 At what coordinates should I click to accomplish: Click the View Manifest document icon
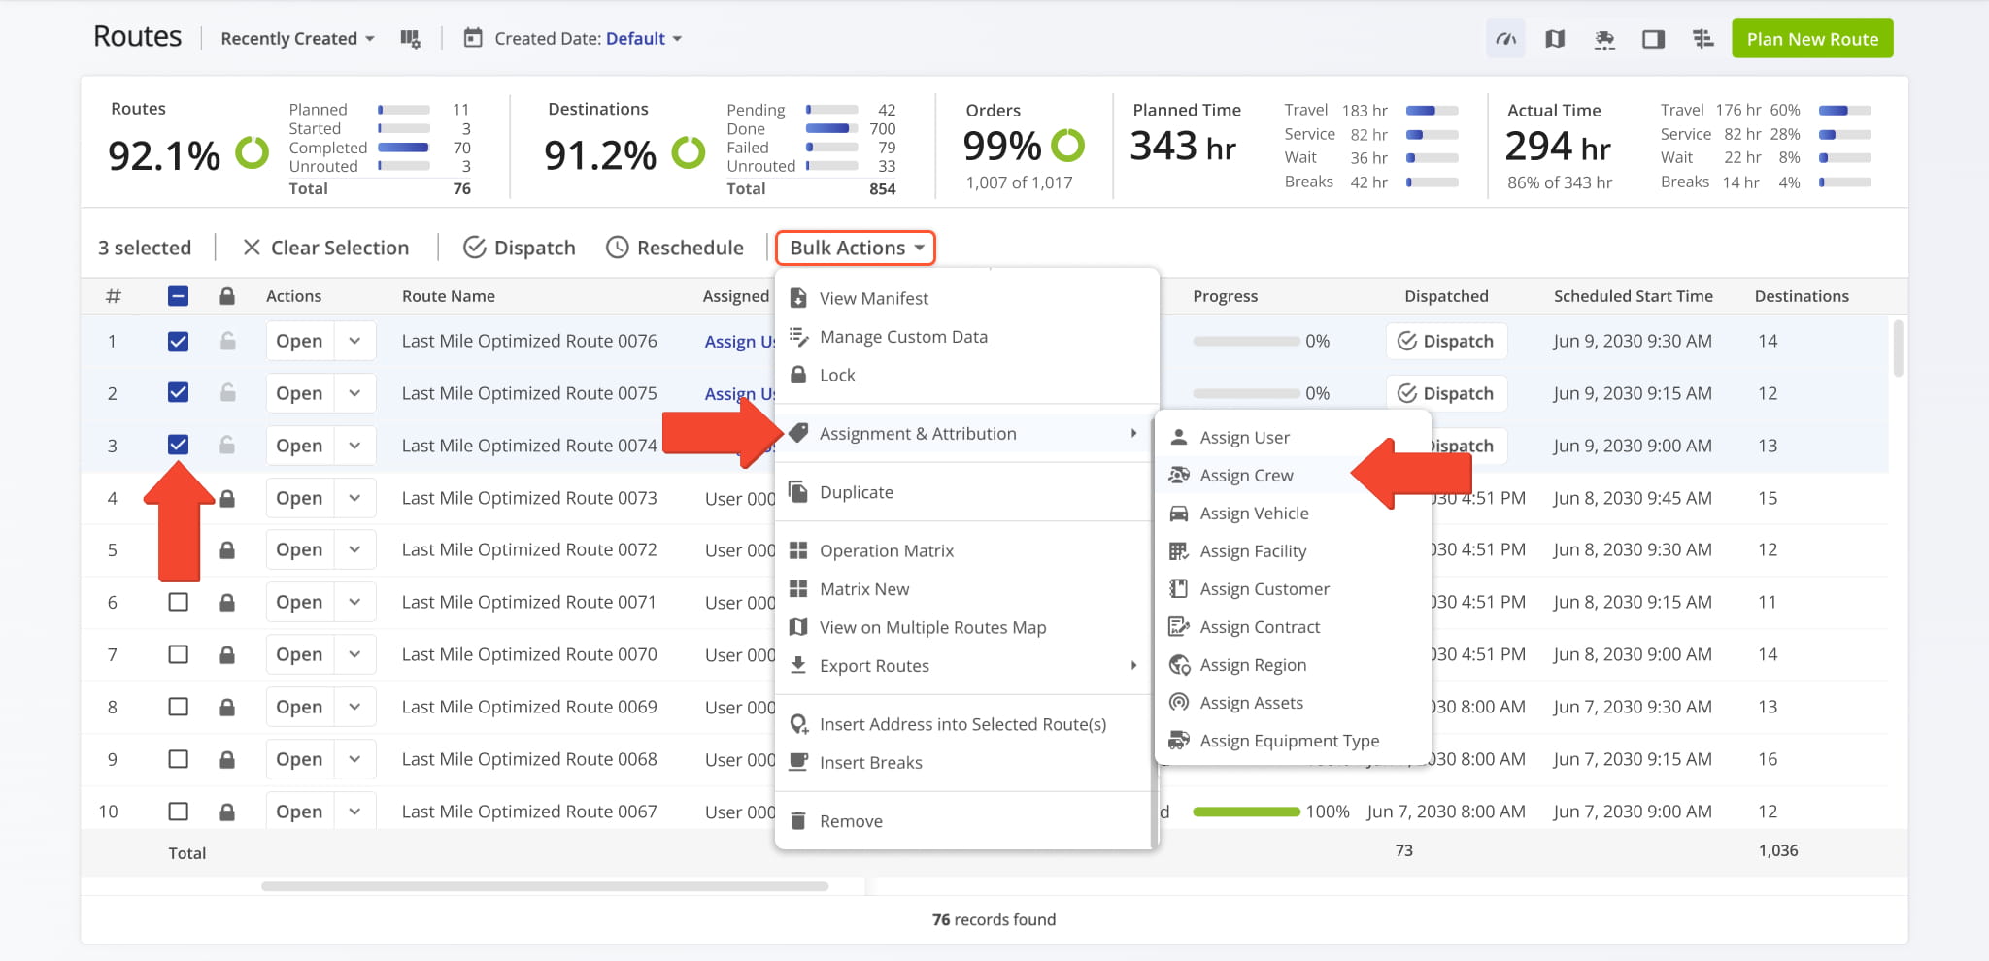tap(798, 297)
